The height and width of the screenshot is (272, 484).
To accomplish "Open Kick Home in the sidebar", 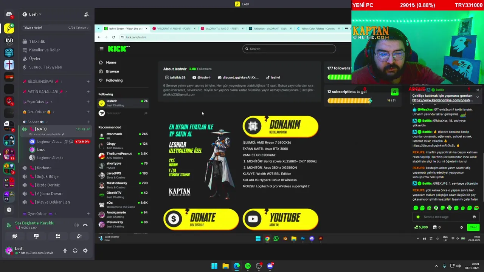I will point(107,62).
